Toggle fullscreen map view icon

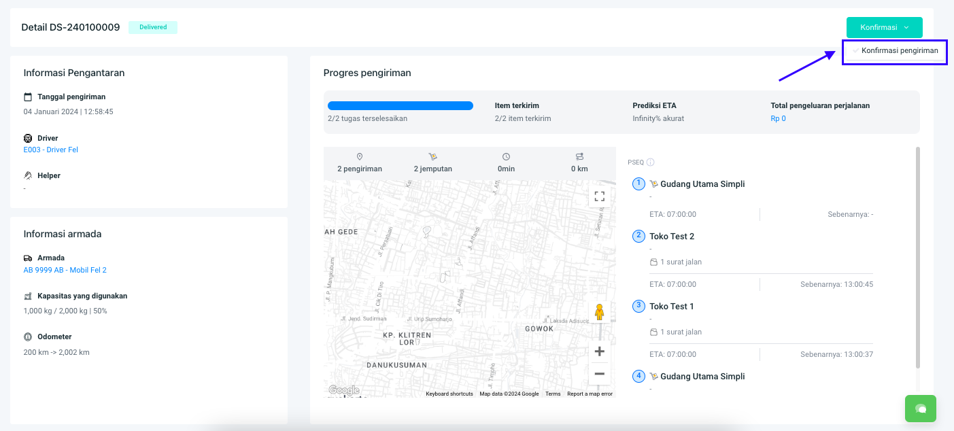[x=599, y=196]
